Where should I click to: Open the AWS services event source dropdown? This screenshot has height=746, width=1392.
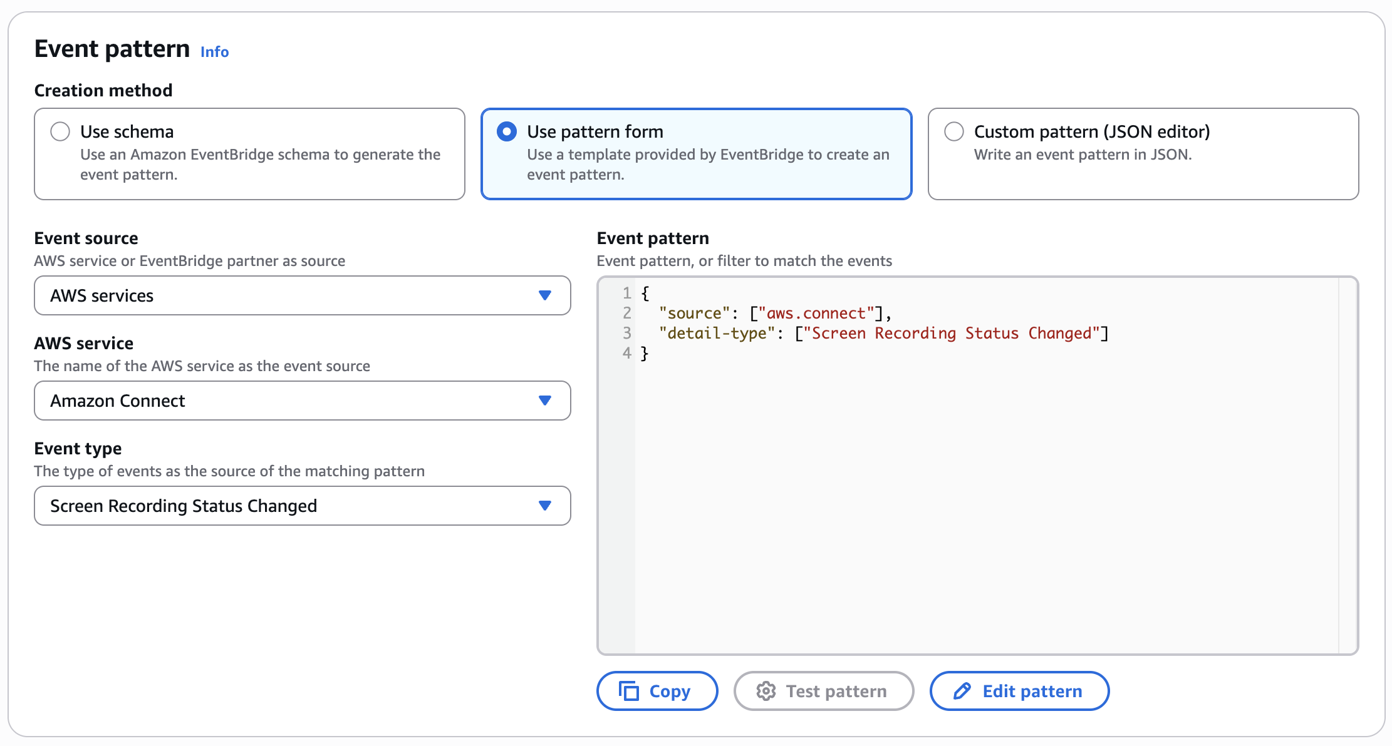coord(302,295)
